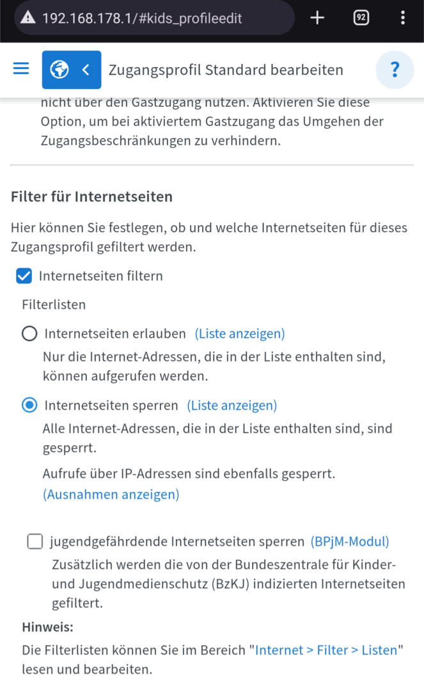424x691 pixels.
Task: Show the blocked websites list link
Action: click(232, 405)
